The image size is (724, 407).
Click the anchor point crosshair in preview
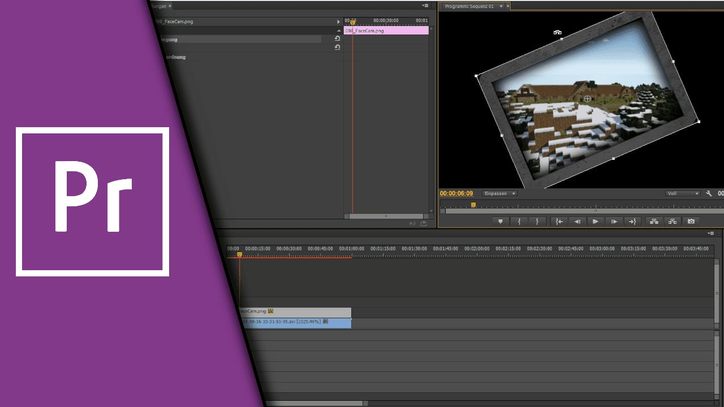pyautogui.click(x=587, y=99)
